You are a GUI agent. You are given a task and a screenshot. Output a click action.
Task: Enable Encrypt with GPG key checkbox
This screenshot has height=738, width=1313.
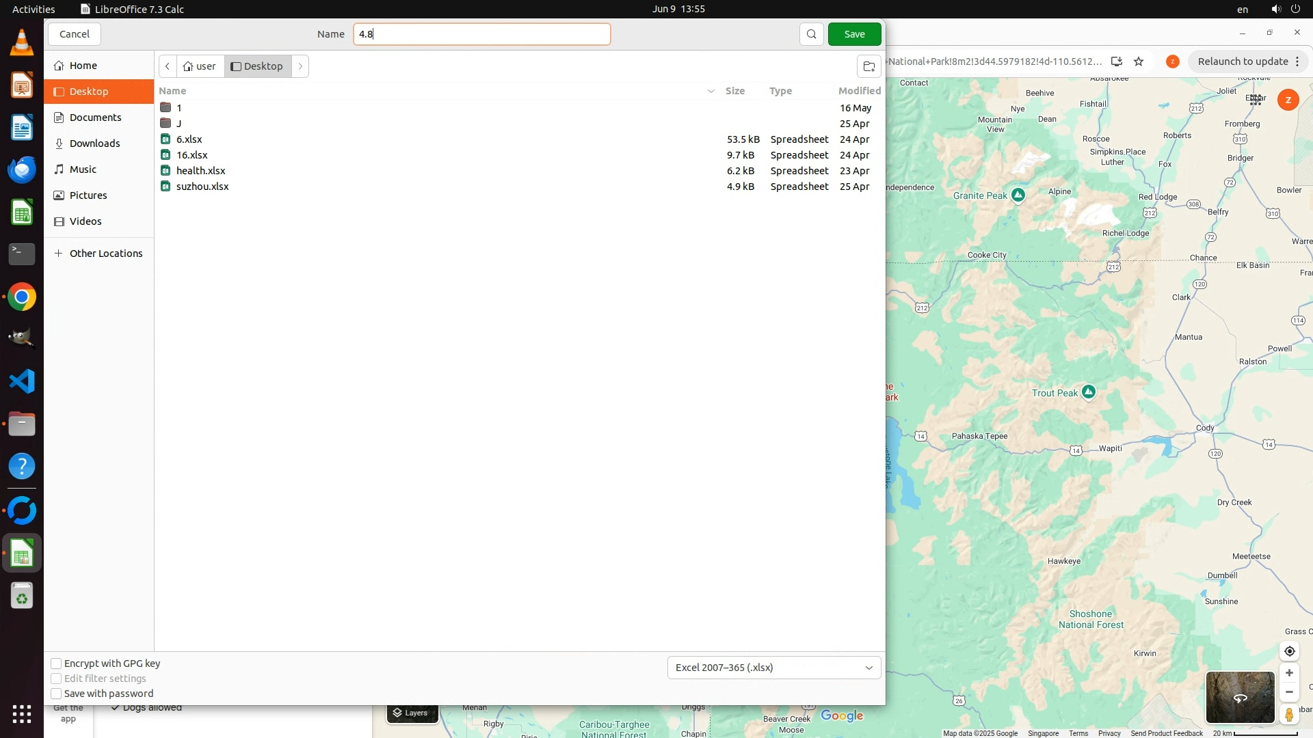point(57,664)
